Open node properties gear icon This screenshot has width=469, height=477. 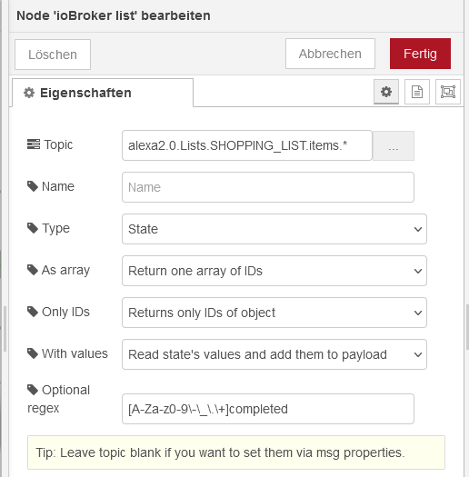[386, 92]
